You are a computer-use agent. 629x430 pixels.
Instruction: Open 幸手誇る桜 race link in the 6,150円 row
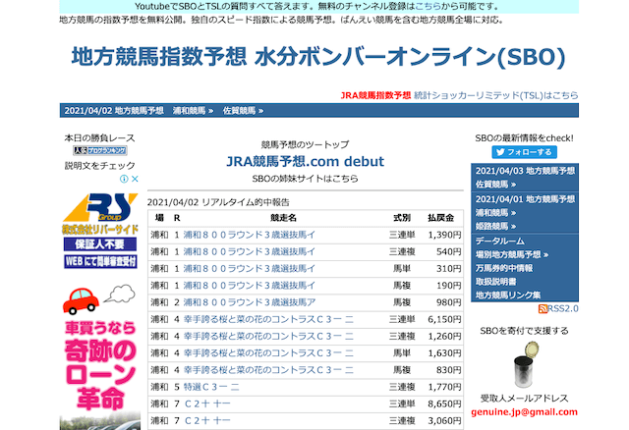pyautogui.click(x=268, y=319)
